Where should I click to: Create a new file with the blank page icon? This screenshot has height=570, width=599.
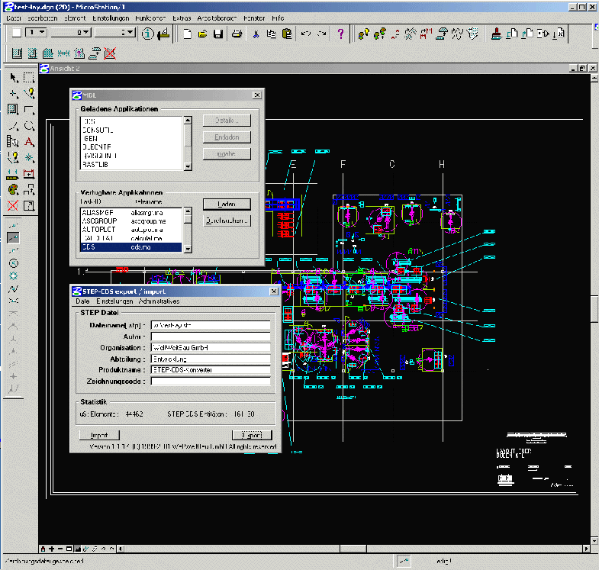pos(187,34)
